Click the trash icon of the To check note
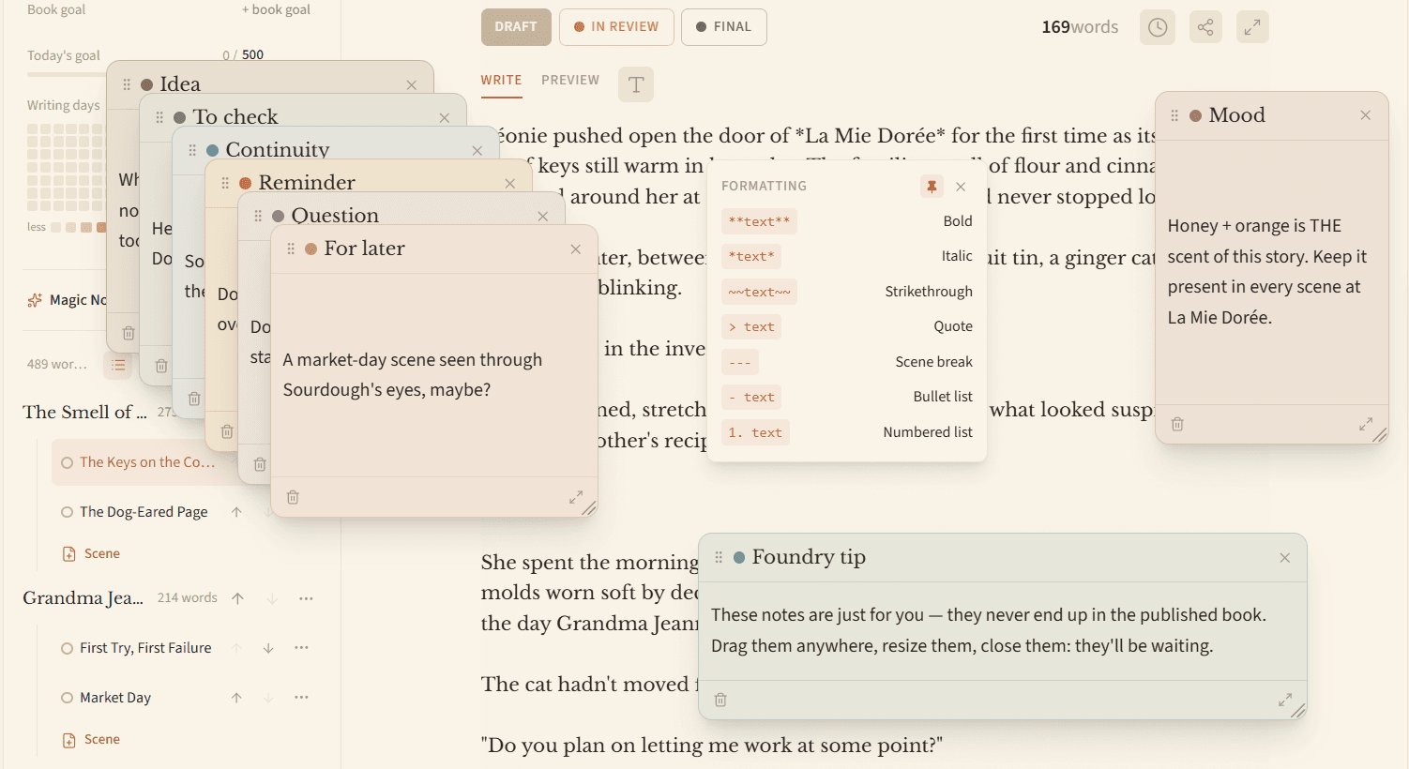This screenshot has width=1409, height=769. click(x=161, y=366)
